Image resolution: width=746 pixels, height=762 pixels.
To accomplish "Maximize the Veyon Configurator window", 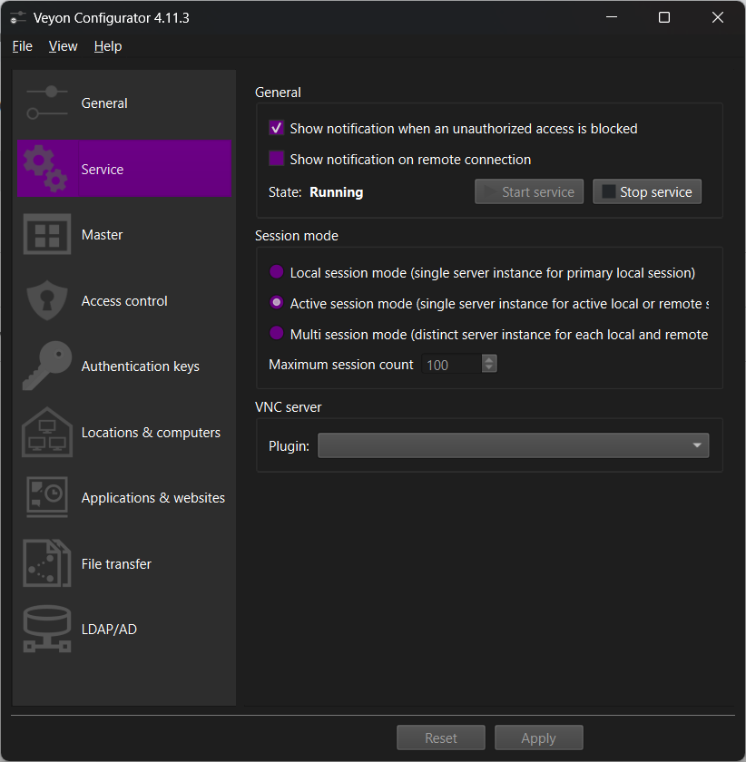I will (664, 17).
